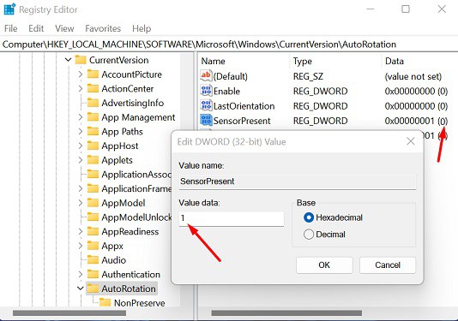Click the NonPreserve folder icon

coord(105,302)
